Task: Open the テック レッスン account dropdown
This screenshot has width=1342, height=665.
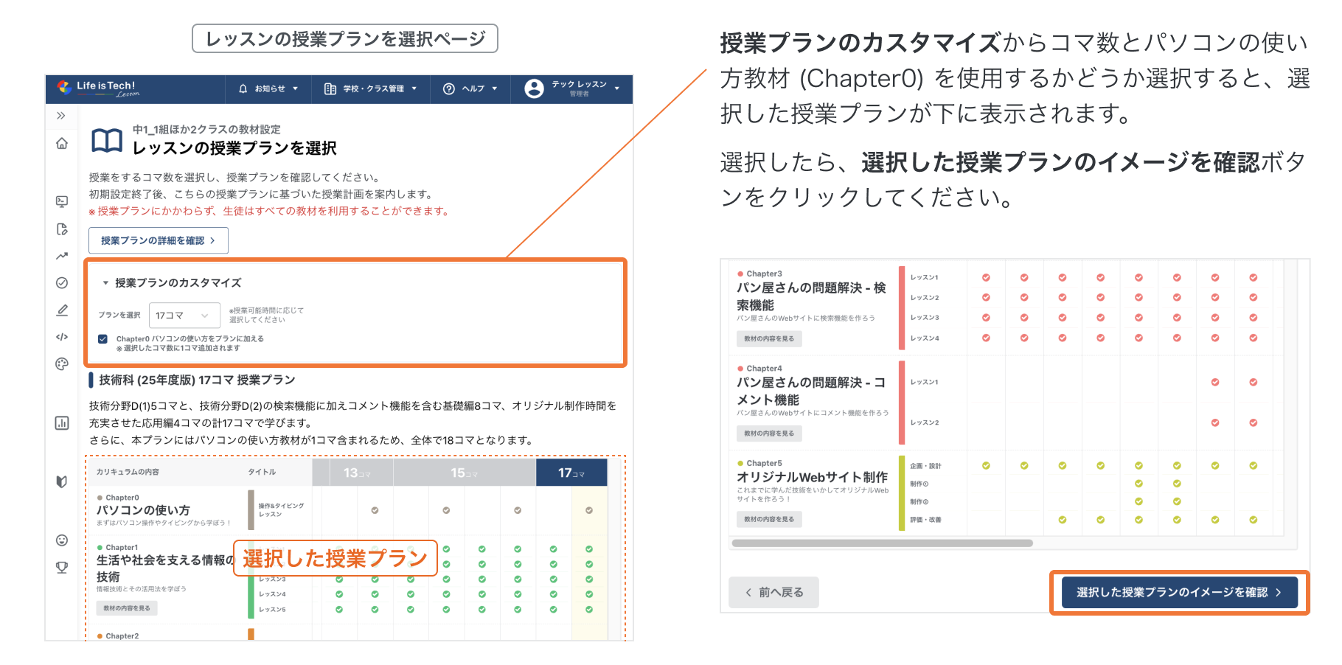Action: [573, 88]
